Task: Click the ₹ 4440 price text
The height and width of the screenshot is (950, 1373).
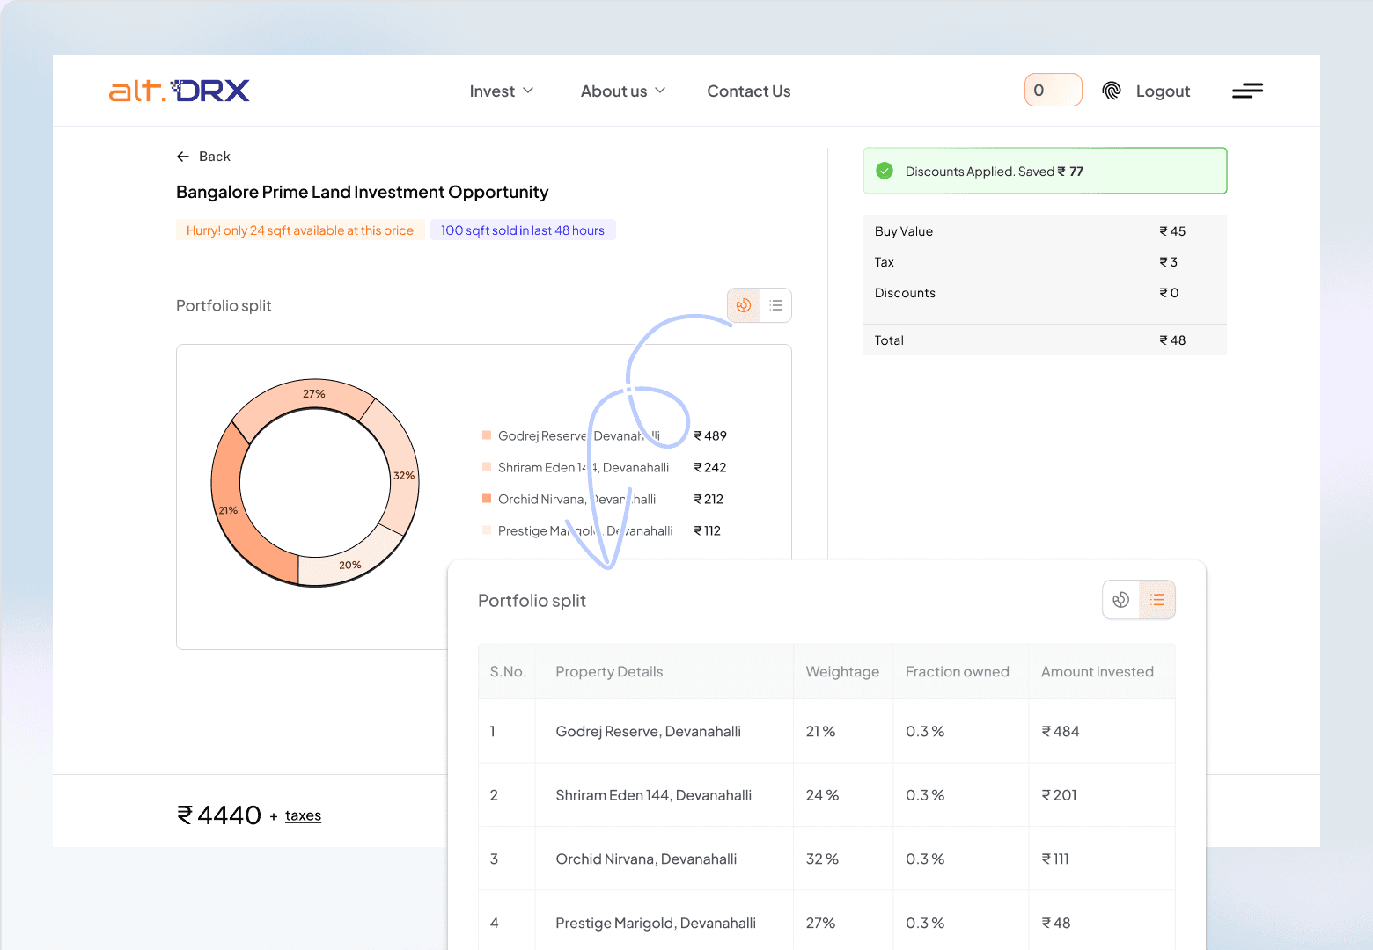Action: (219, 815)
